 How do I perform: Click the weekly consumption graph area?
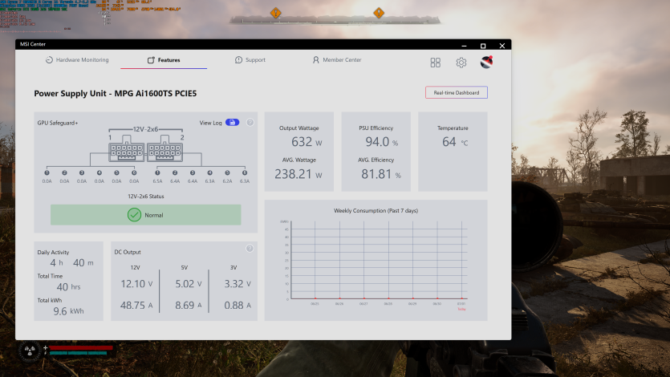379,260
